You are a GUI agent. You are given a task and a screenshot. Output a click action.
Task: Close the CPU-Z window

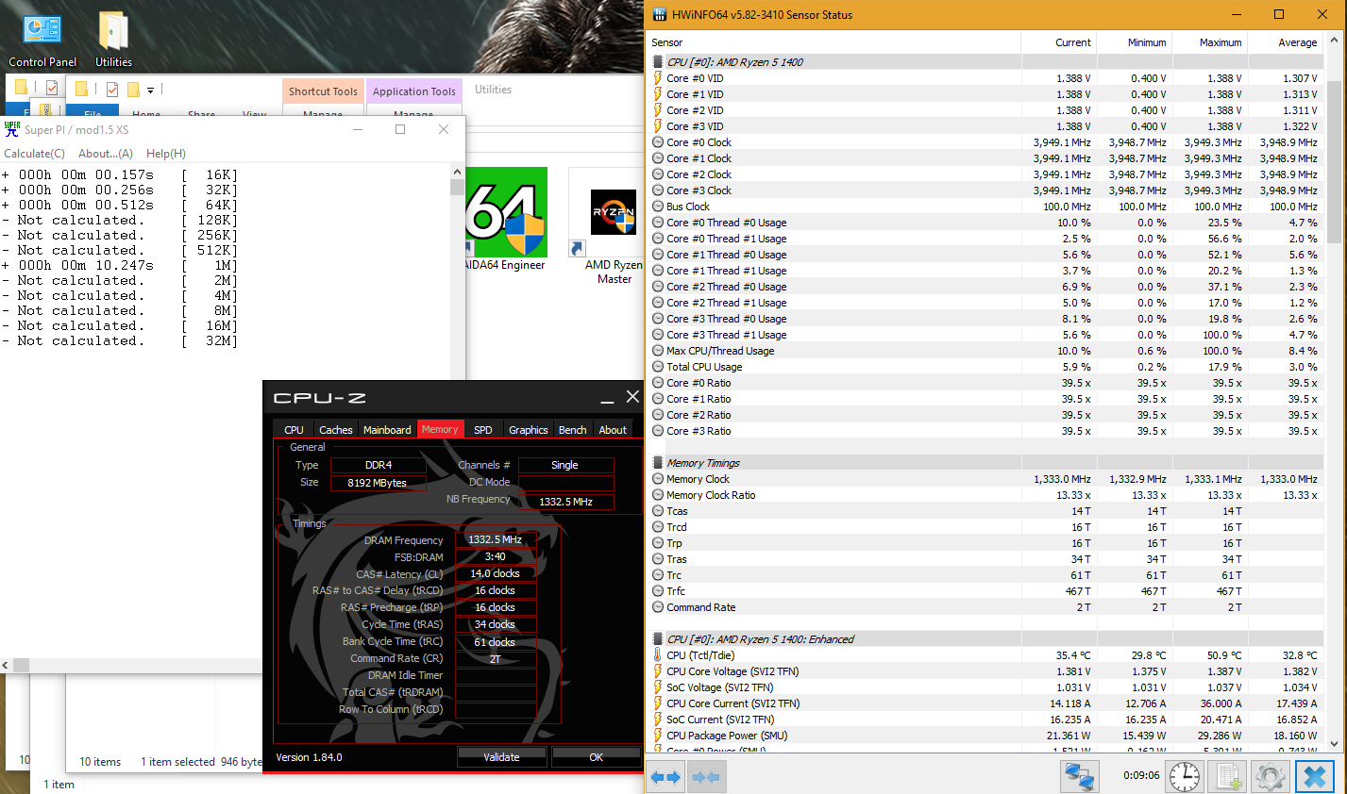(x=632, y=397)
